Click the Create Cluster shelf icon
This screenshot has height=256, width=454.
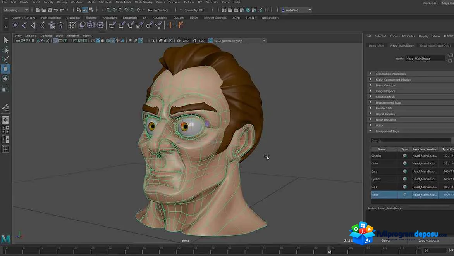[100, 25]
